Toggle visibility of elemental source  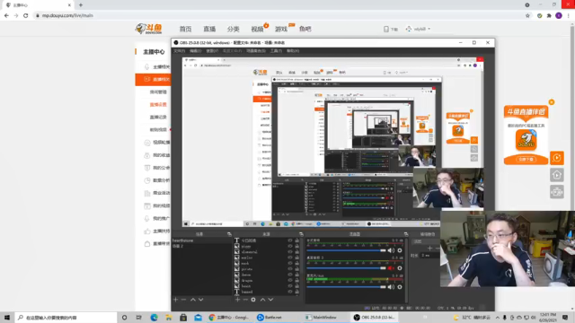click(x=290, y=252)
